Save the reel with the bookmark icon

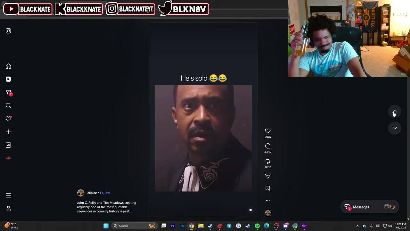[268, 188]
